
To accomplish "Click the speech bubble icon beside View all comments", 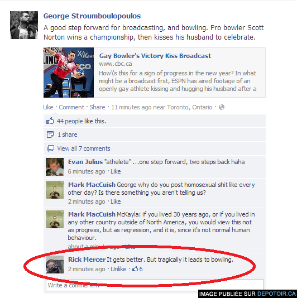I will (50, 148).
